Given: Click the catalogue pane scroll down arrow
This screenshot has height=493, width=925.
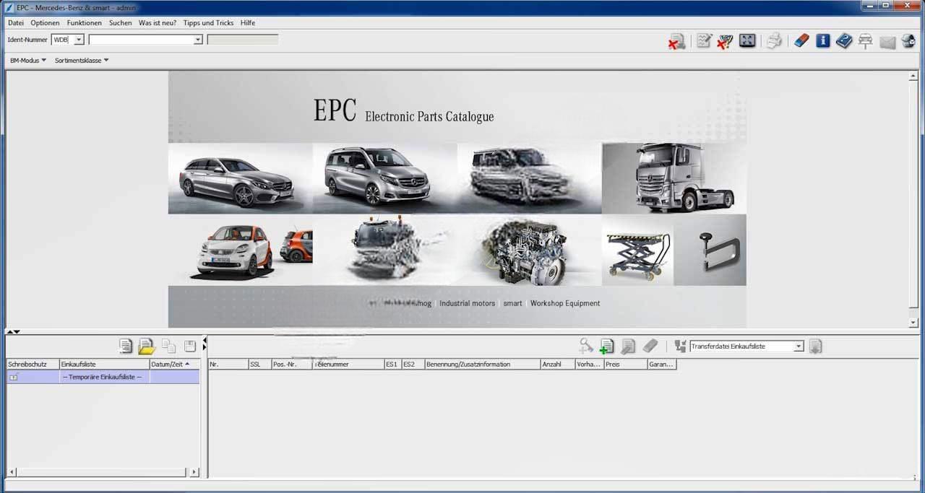Looking at the screenshot, I should click(x=913, y=323).
